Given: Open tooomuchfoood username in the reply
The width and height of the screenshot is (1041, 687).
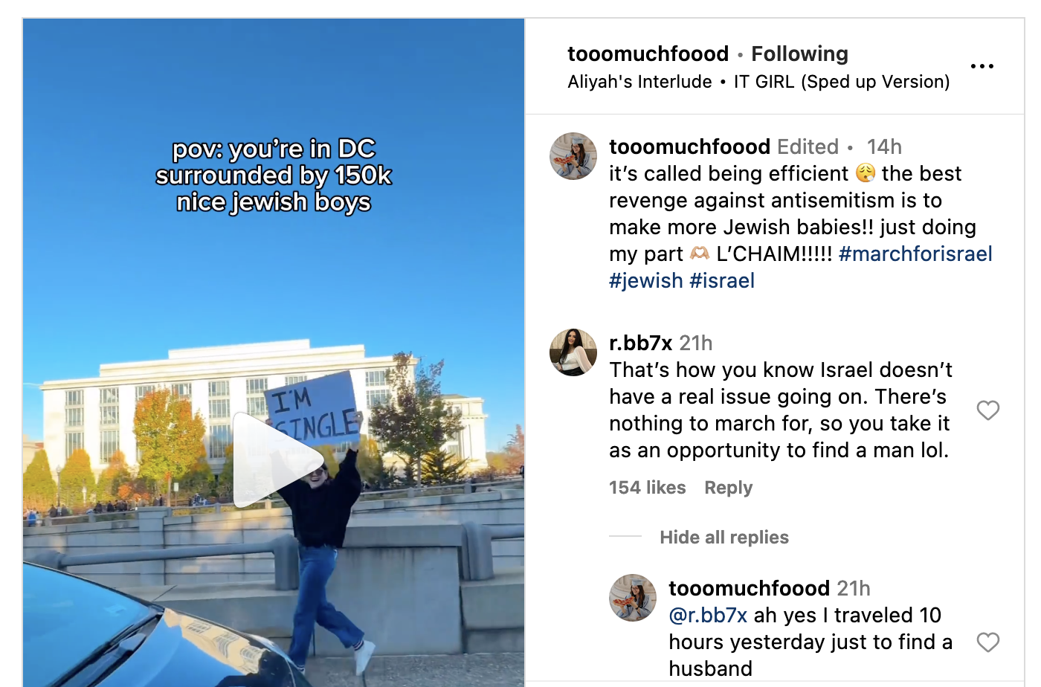Looking at the screenshot, I should 749,588.
